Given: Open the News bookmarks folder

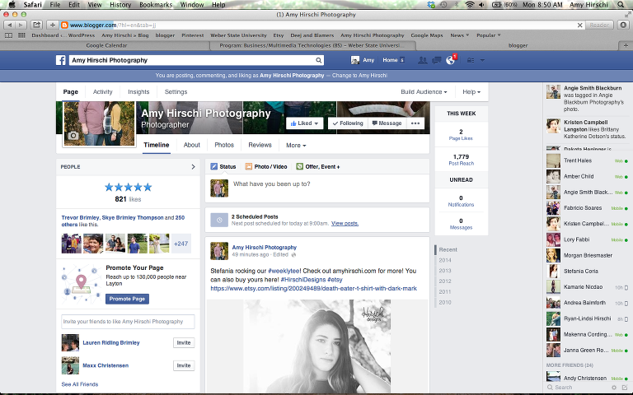Looking at the screenshot, I should (x=459, y=35).
